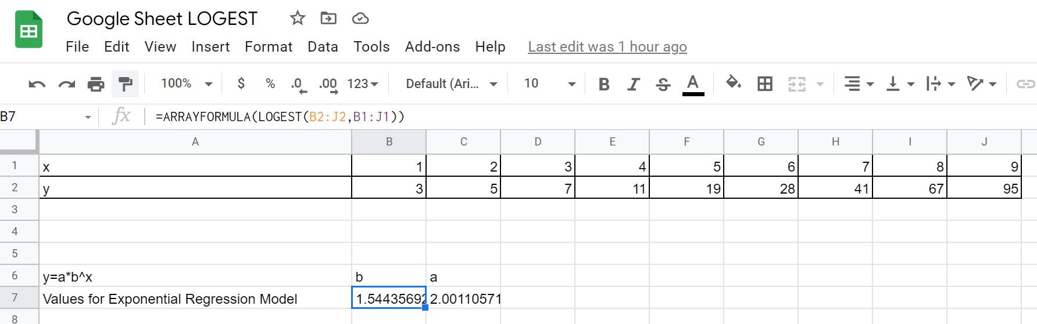Click the Google Sheets home logo
This screenshot has width=1037, height=324.
(x=28, y=30)
